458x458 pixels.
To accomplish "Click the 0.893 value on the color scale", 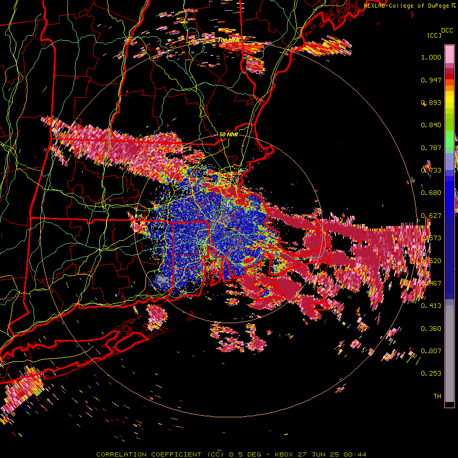I will [x=431, y=102].
